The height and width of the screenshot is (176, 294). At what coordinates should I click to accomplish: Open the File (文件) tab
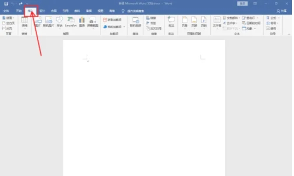tap(6, 11)
